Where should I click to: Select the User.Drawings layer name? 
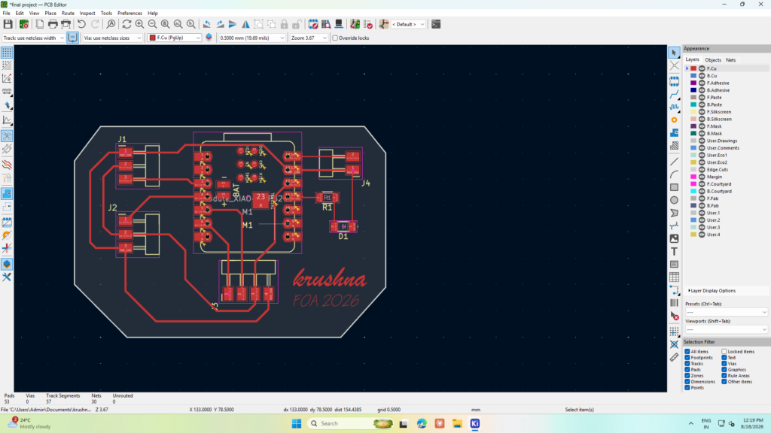722,141
